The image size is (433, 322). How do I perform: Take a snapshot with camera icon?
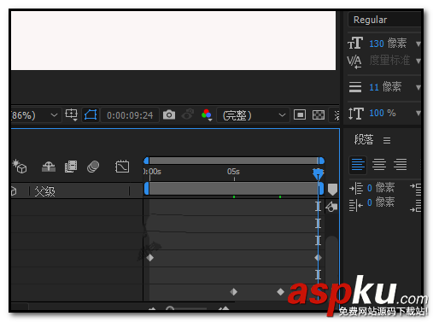coord(169,114)
